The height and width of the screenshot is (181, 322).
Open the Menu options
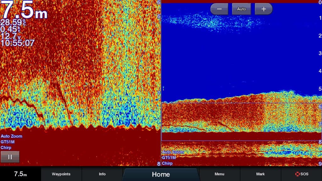(219, 174)
